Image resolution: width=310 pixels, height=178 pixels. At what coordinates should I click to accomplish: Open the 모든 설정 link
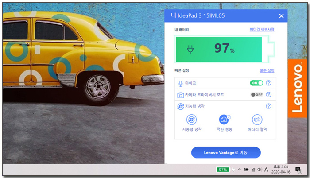(x=267, y=70)
